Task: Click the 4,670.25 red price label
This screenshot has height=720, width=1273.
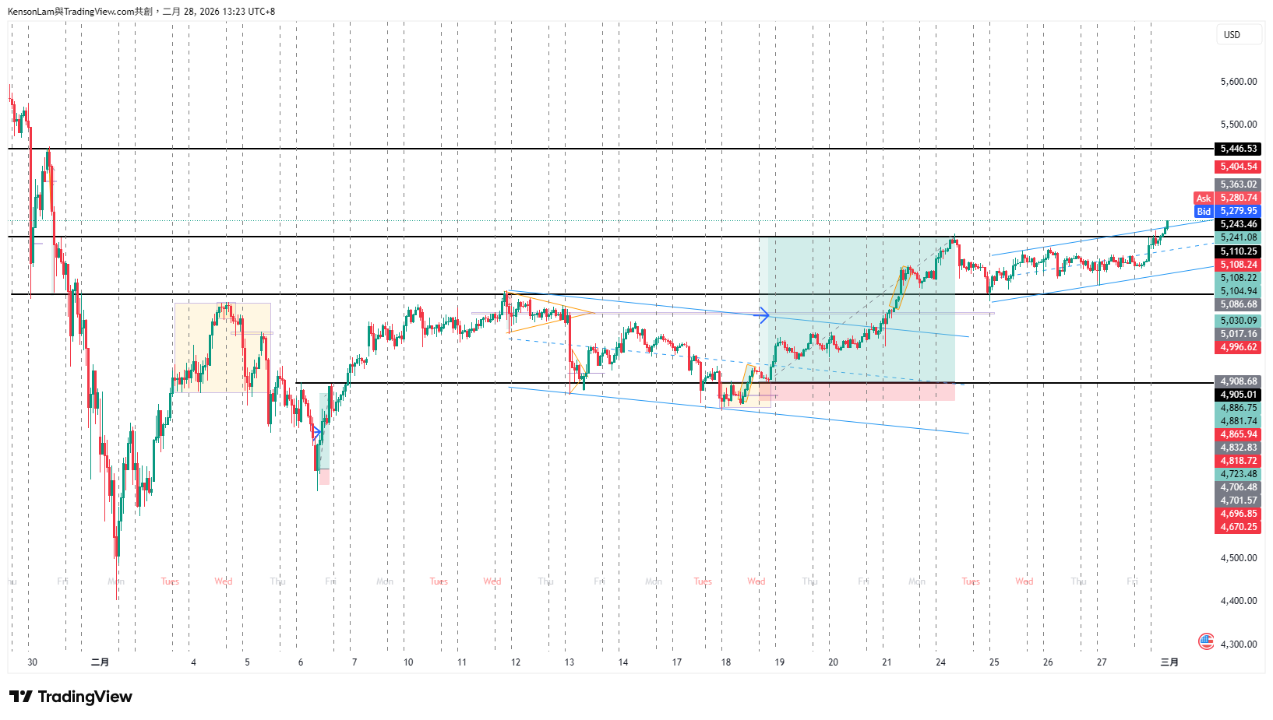Action: tap(1238, 527)
